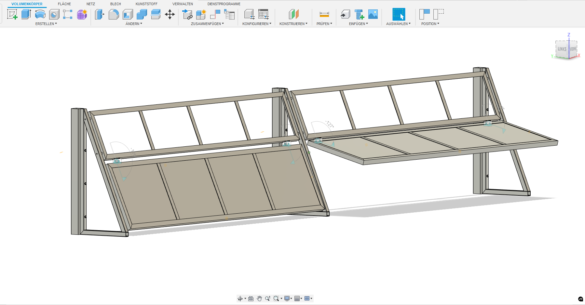
Task: Click the Measure ruler icon
Action: [324, 14]
